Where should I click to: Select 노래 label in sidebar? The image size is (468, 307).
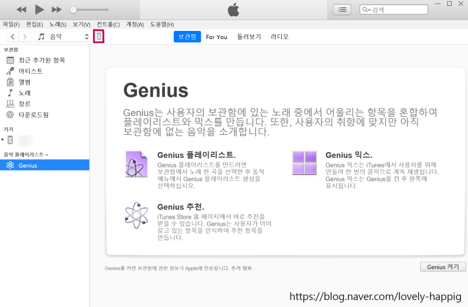[x=25, y=93]
